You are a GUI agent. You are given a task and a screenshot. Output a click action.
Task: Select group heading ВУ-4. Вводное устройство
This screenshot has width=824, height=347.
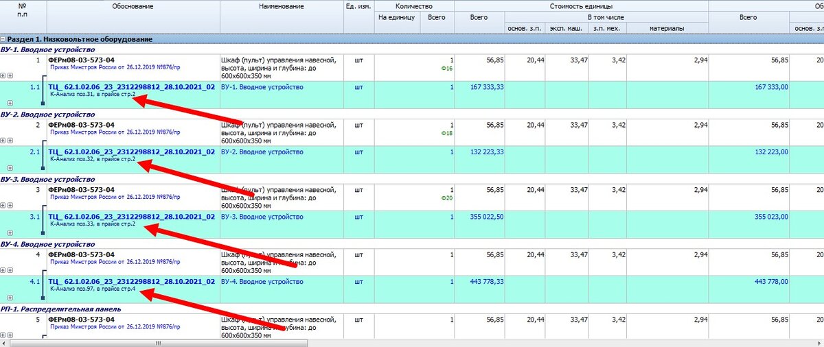(47, 245)
